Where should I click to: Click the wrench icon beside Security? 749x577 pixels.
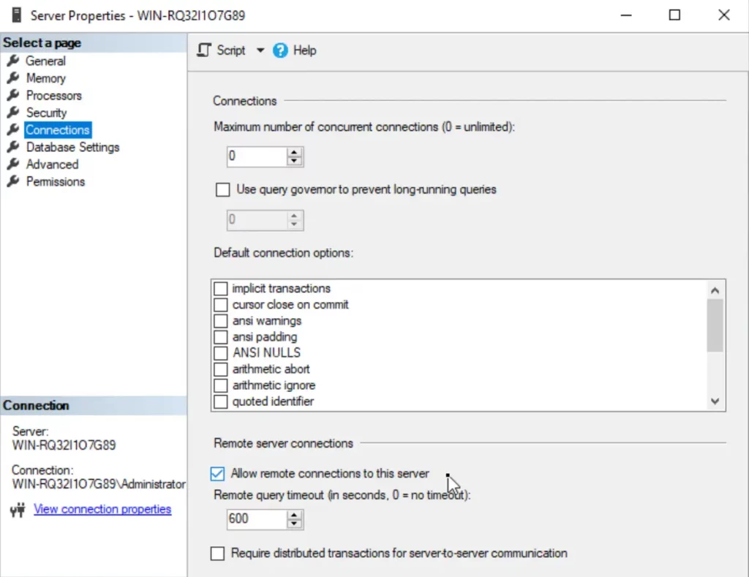[13, 112]
